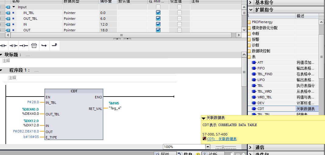Click the open branch toolbar icon

coord(44,46)
